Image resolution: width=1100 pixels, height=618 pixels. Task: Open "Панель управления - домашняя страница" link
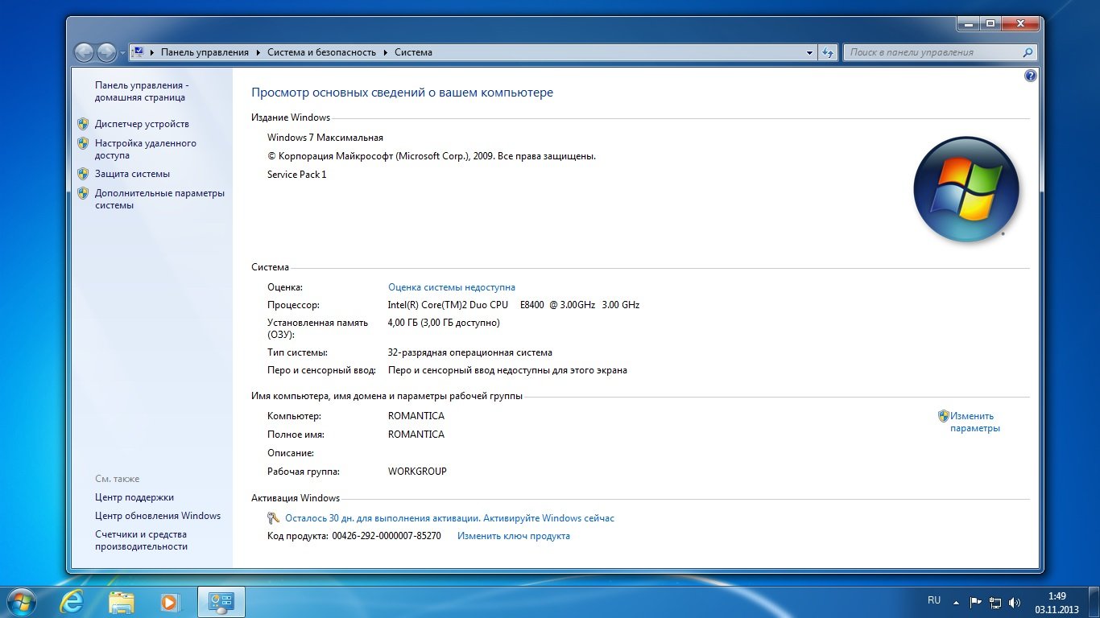[141, 91]
